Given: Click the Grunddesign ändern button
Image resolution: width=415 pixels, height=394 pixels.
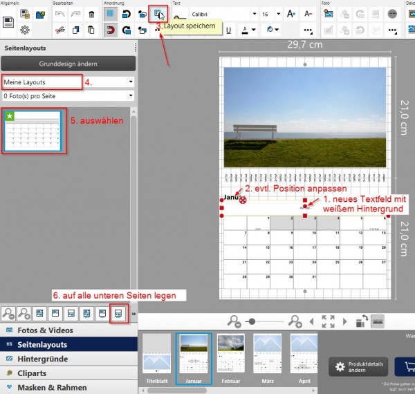Looking at the screenshot, I should point(68,64).
